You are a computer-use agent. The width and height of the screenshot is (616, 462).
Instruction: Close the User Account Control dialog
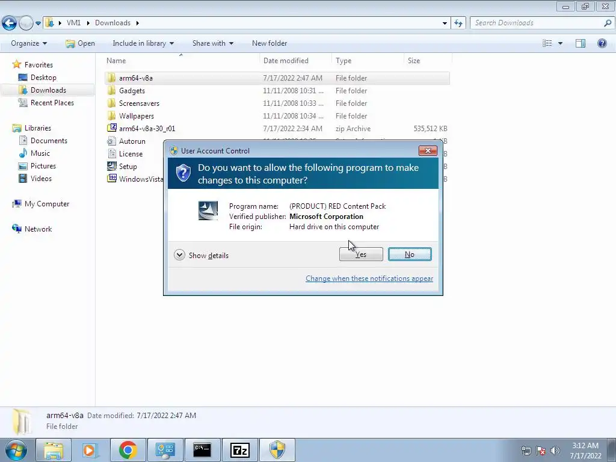[428, 150]
